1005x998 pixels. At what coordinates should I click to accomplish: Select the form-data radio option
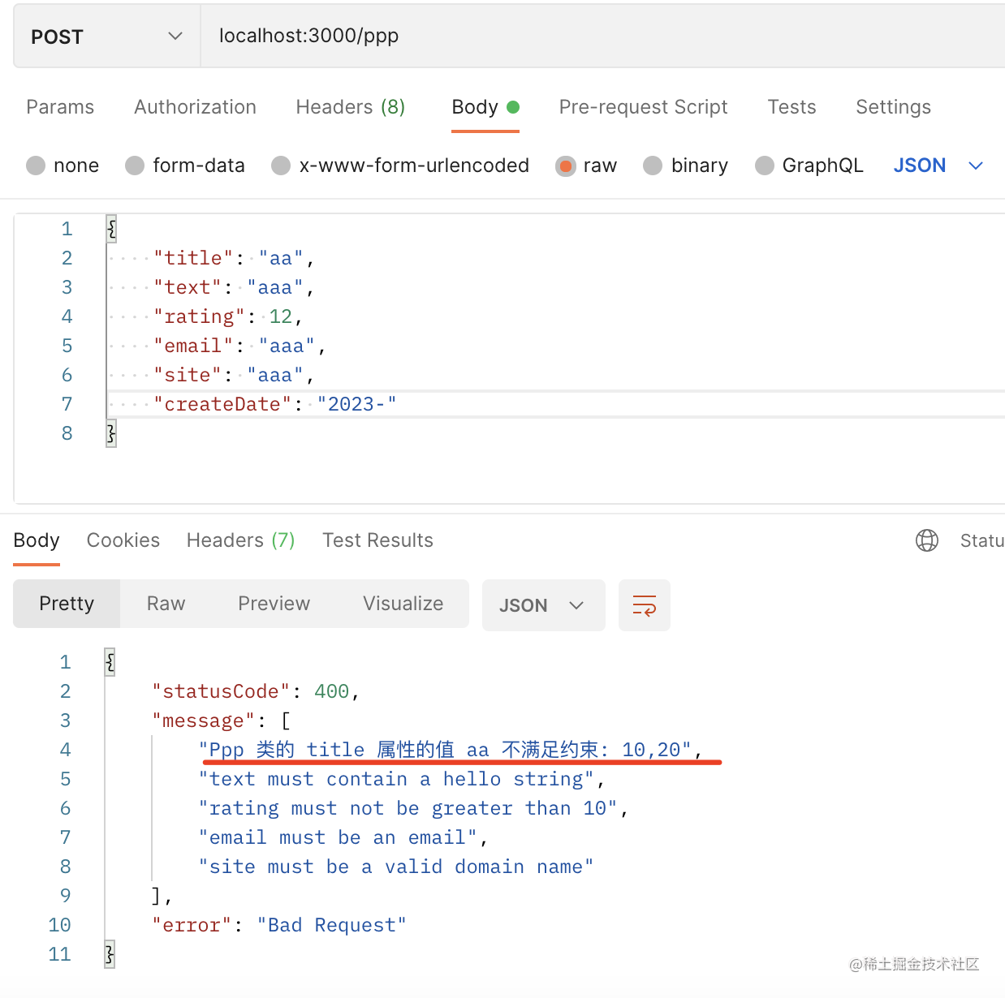[x=135, y=166]
